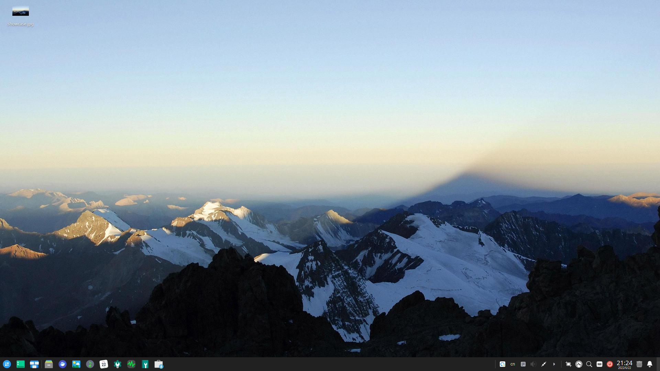Open the volume control in the tray
This screenshot has width=660, height=371.
pyautogui.click(x=533, y=364)
